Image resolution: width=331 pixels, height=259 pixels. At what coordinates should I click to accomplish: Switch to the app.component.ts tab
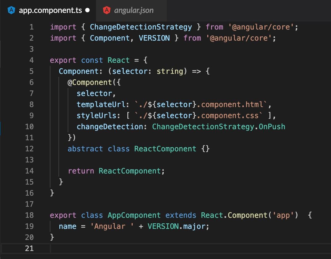(48, 10)
